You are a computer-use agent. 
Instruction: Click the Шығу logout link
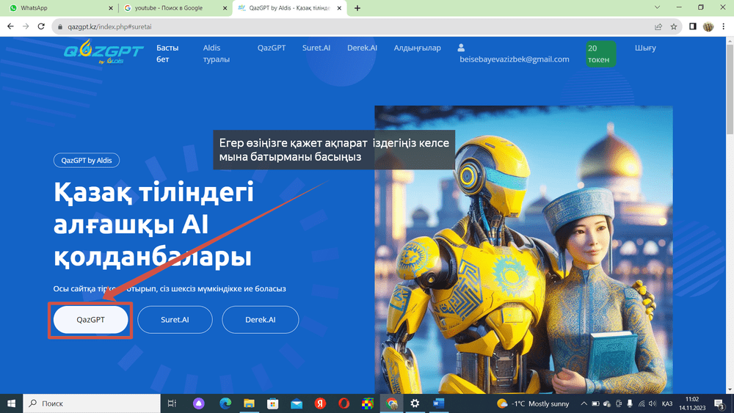pyautogui.click(x=645, y=48)
